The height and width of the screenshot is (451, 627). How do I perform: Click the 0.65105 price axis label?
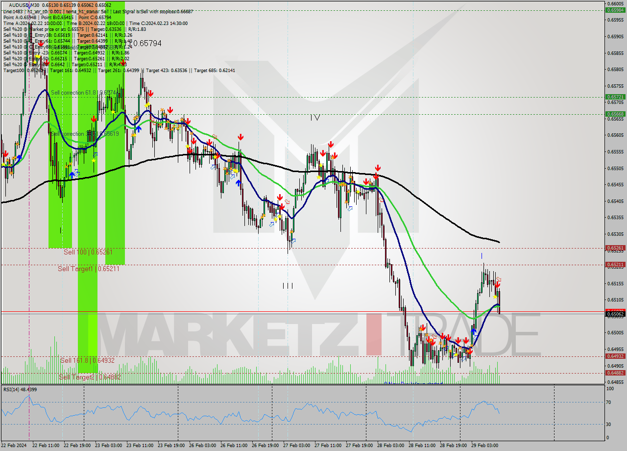pos(615,300)
